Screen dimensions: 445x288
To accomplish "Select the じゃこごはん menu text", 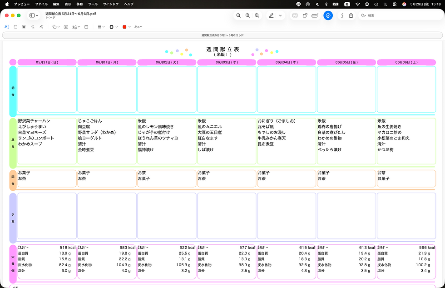I will click(90, 121).
